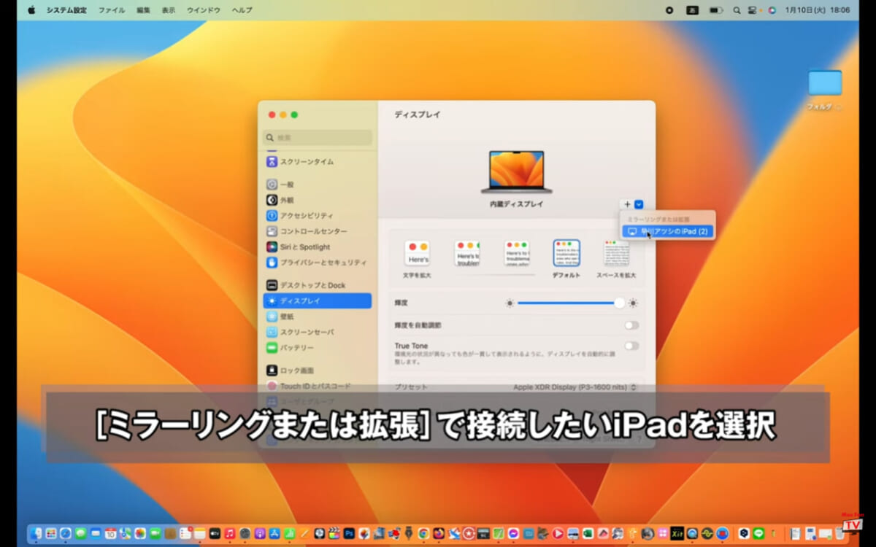
Task: Open Notes from the Dock
Action: (199, 534)
